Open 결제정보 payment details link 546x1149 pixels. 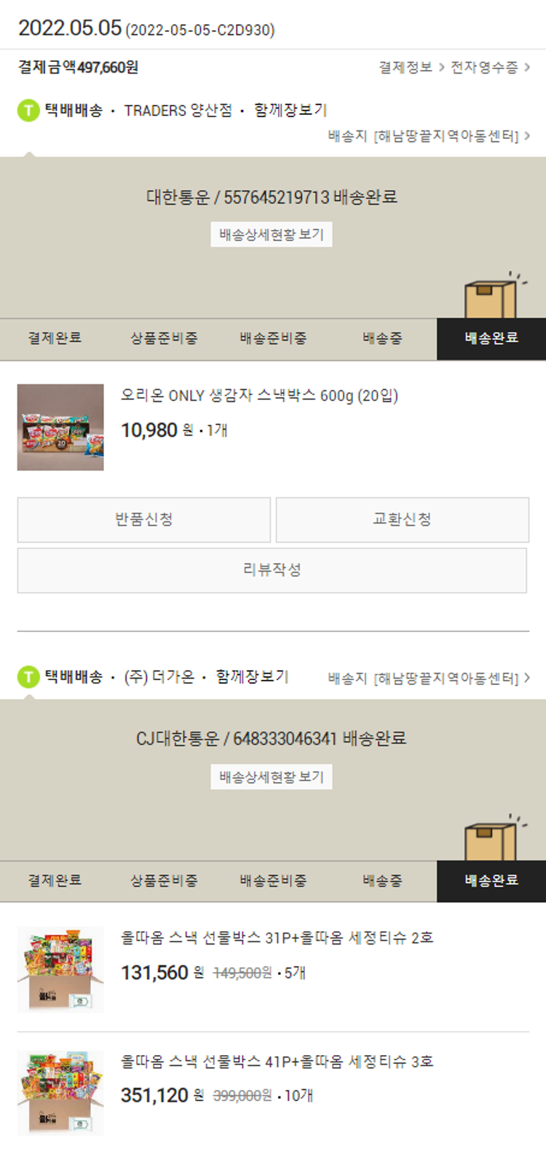[x=411, y=68]
